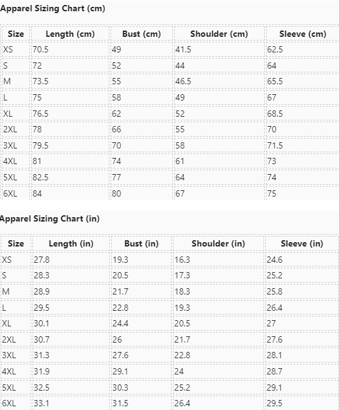Click the Sleeve (cm) column header
339x410 pixels.
(x=303, y=34)
